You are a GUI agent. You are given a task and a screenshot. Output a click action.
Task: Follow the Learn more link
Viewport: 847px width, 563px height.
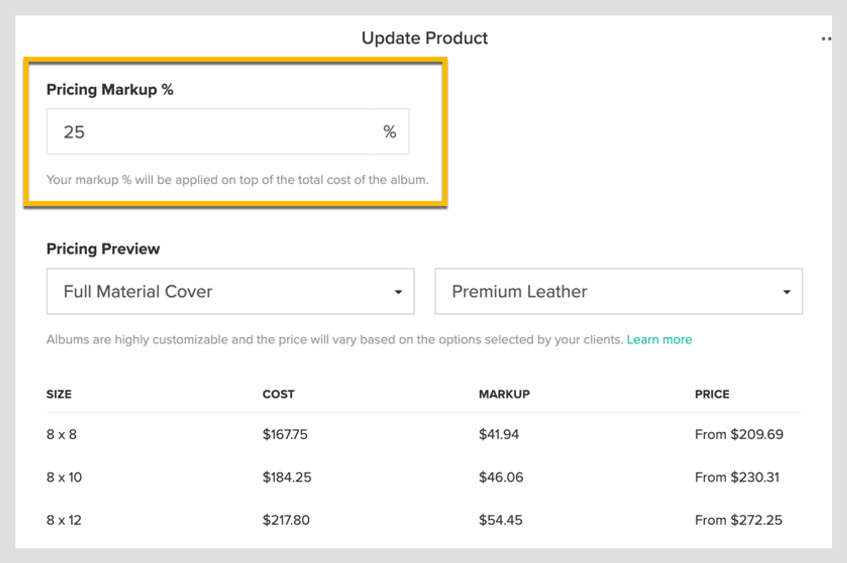[x=659, y=339]
